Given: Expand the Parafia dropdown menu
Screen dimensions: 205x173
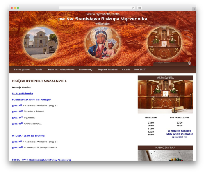Looking at the screenshot, I should (39, 70).
